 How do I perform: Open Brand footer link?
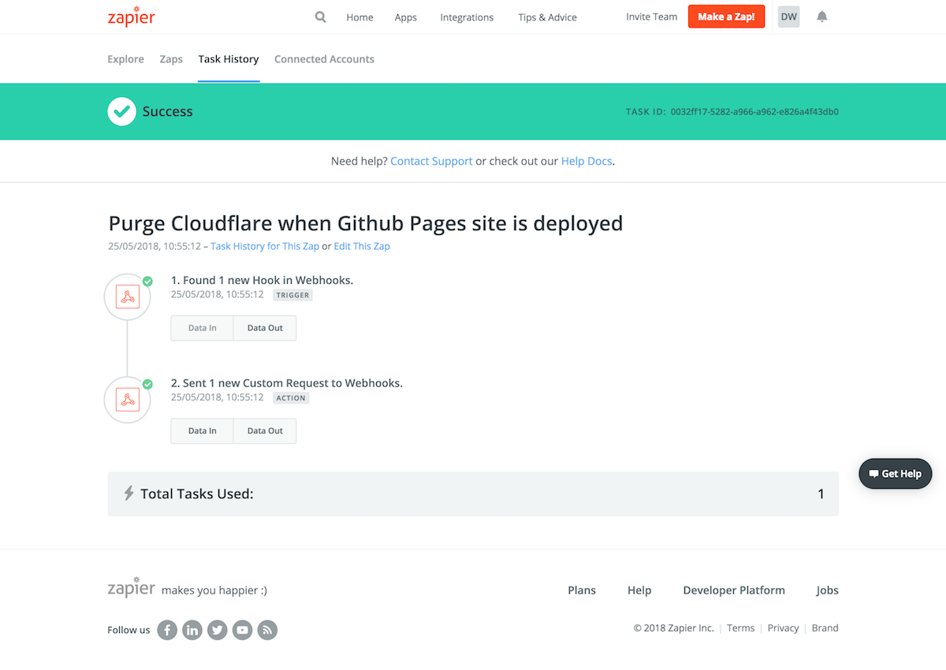coord(825,628)
